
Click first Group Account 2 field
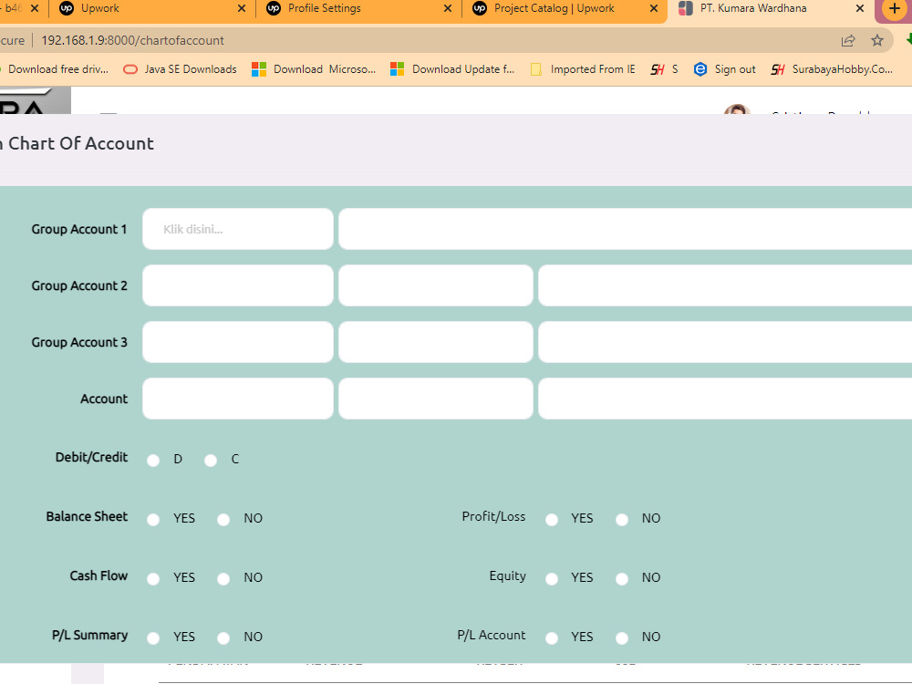(x=238, y=285)
